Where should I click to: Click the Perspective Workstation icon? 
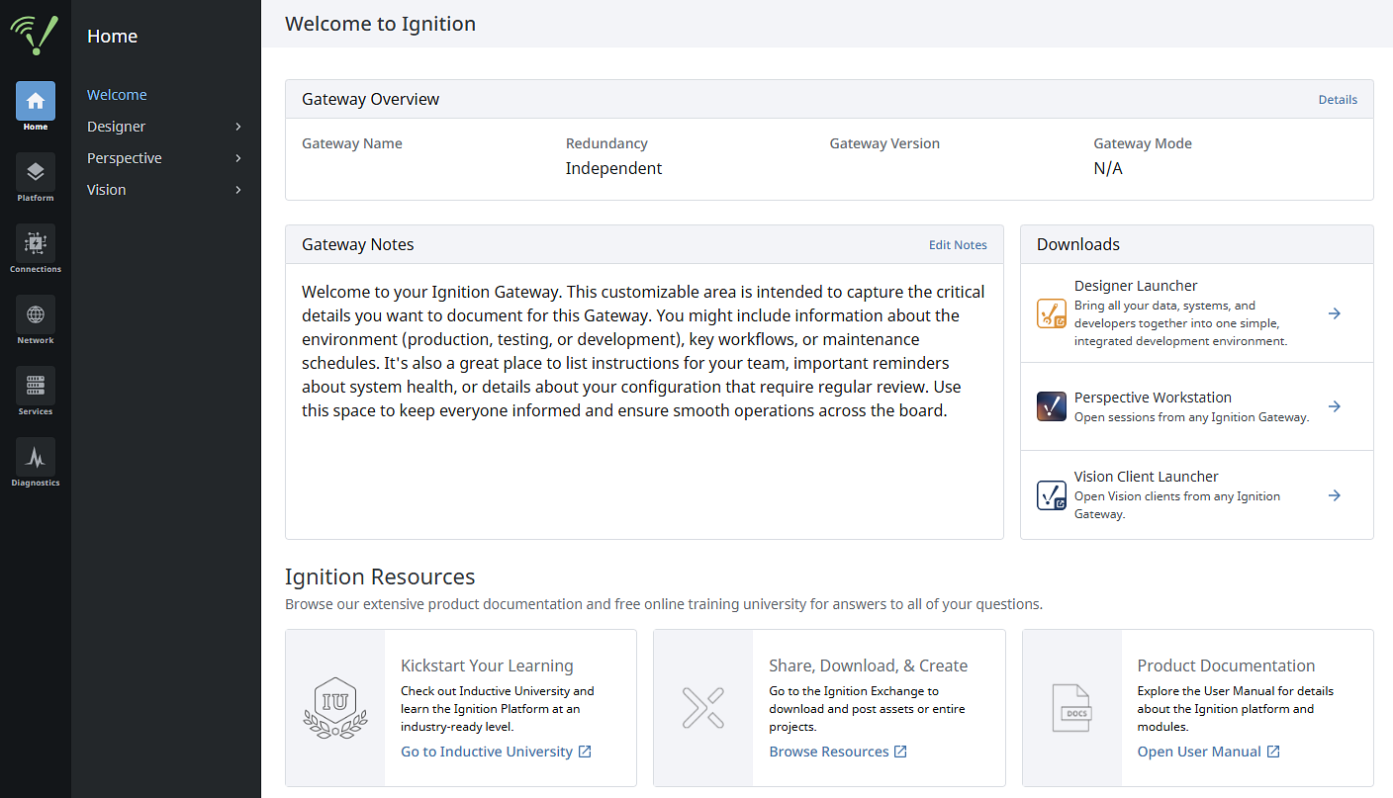[1052, 406]
